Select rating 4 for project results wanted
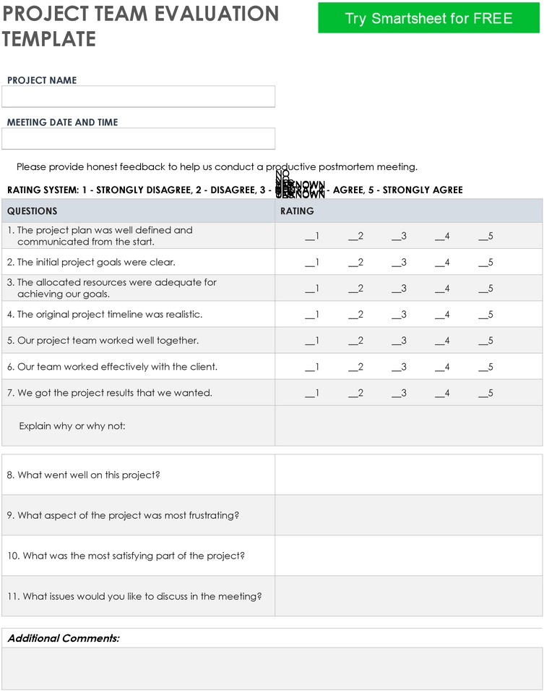 [x=442, y=393]
